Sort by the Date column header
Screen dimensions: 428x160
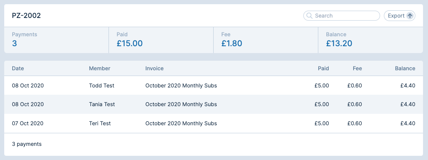coord(18,68)
